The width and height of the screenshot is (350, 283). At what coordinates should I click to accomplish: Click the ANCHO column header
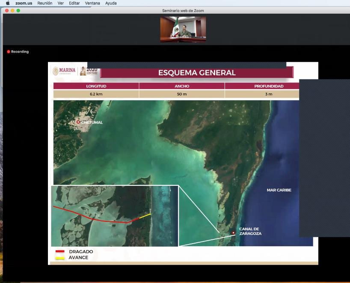tap(181, 86)
